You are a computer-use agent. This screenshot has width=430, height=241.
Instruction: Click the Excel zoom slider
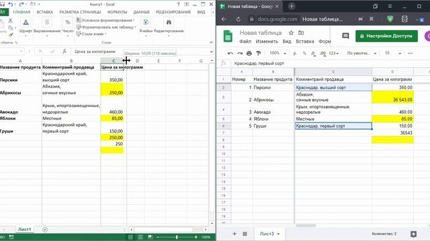[x=177, y=237]
